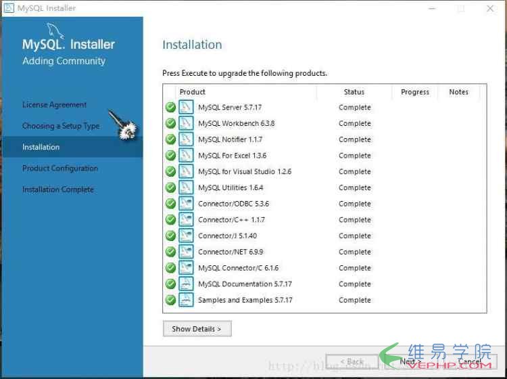
Task: Sort by Status column header
Action: coord(354,92)
